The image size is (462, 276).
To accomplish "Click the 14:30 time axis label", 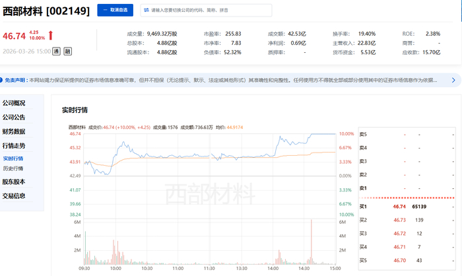I will point(304,269).
